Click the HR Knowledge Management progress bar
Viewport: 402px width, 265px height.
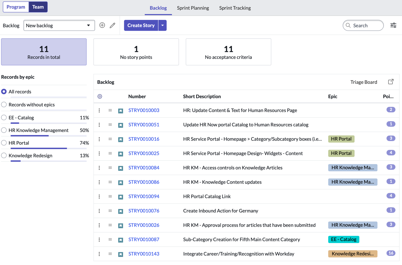pos(49,135)
